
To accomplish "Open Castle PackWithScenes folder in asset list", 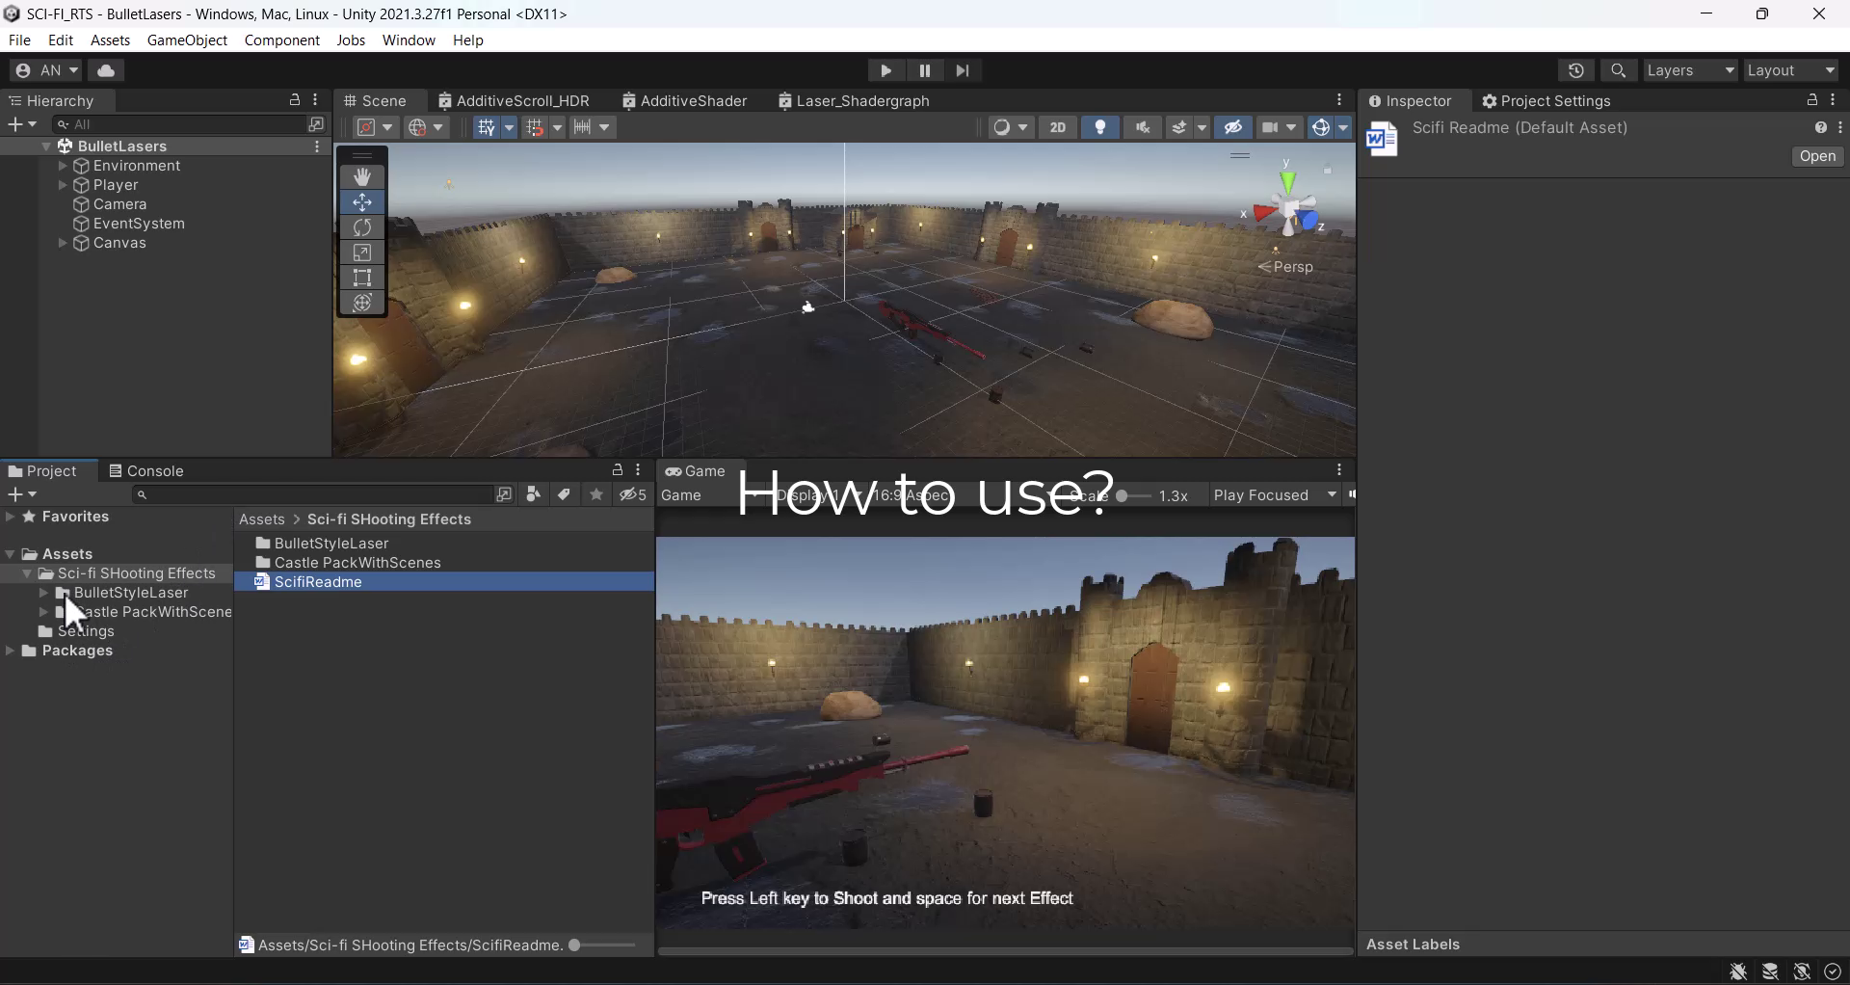I will coord(445,563).
